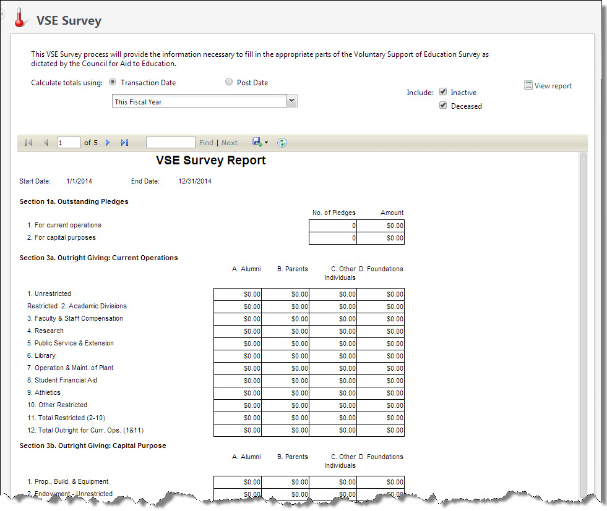The height and width of the screenshot is (511, 607).
Task: Jump to the last report page
Action: click(x=124, y=143)
